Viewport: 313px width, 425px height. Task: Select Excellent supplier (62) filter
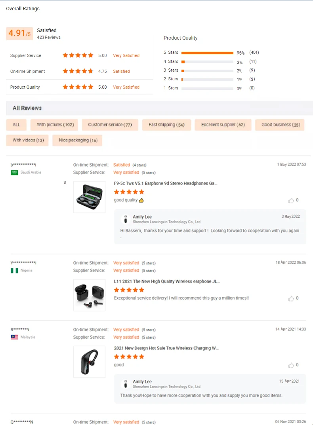click(x=223, y=125)
